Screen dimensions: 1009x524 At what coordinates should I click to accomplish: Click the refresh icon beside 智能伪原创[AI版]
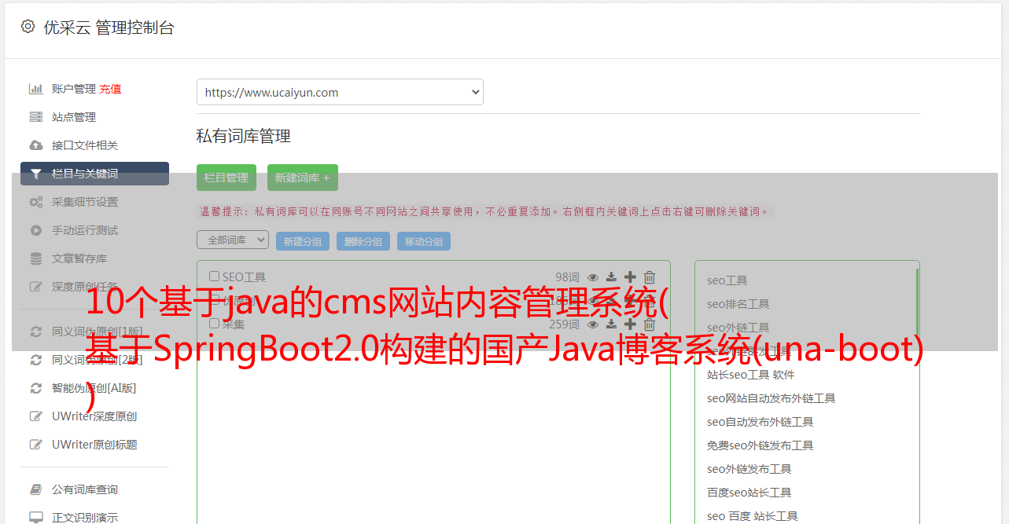tap(36, 388)
